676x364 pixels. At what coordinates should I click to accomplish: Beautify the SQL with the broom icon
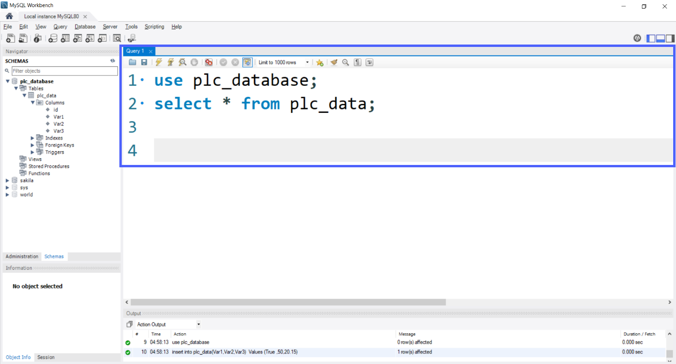pos(334,62)
